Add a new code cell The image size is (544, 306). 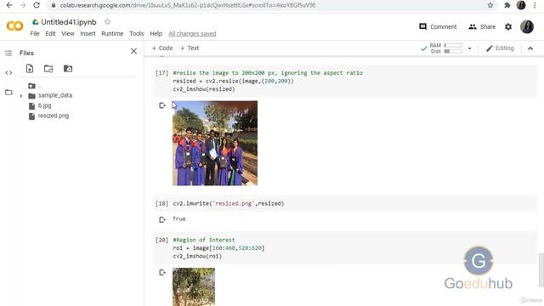[x=162, y=48]
